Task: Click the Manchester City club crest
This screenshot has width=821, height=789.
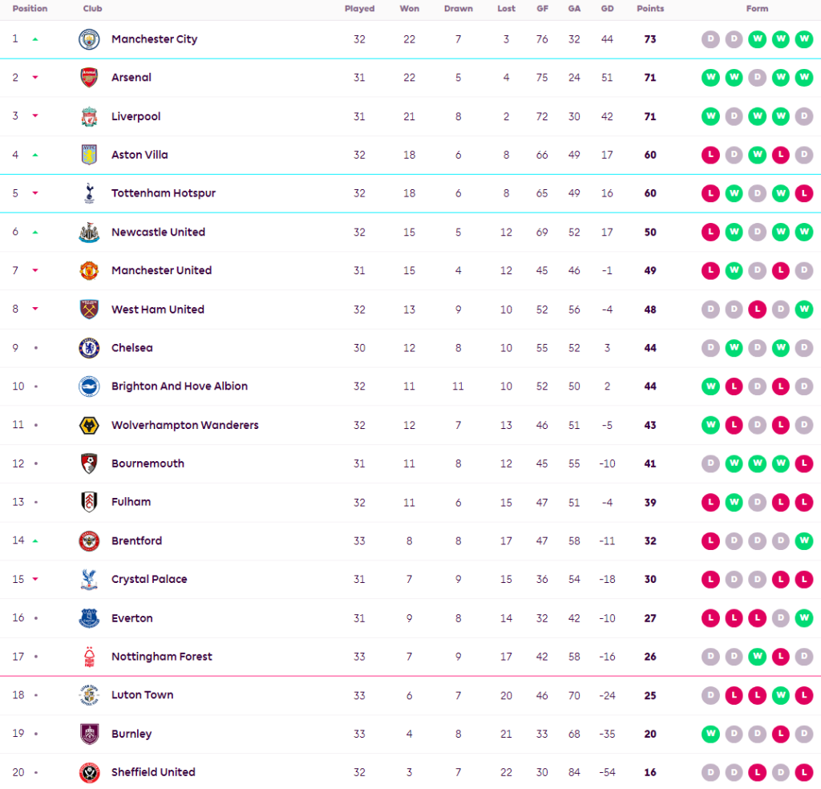Action: 89,39
